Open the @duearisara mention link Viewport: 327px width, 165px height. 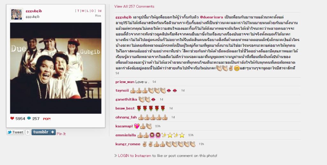click(211, 17)
